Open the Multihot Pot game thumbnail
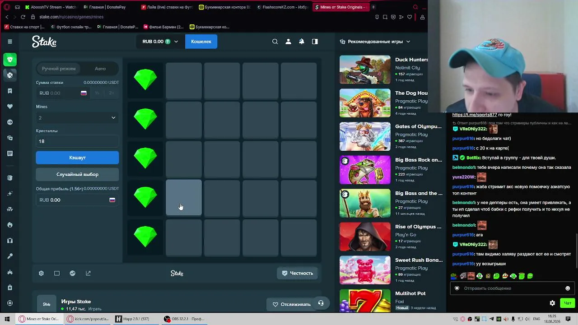The height and width of the screenshot is (325, 578). (365, 300)
